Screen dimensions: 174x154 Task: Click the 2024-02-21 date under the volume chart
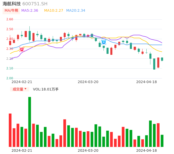click(x=22, y=150)
